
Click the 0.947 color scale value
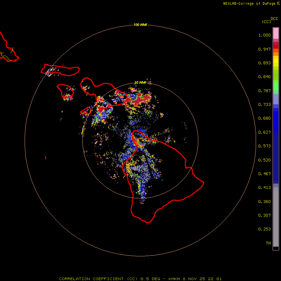coord(264,49)
